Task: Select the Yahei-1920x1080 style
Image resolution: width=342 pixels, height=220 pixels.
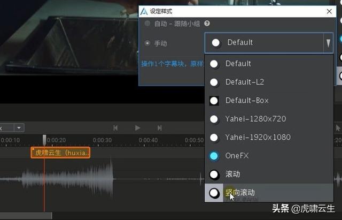Action: click(x=269, y=138)
